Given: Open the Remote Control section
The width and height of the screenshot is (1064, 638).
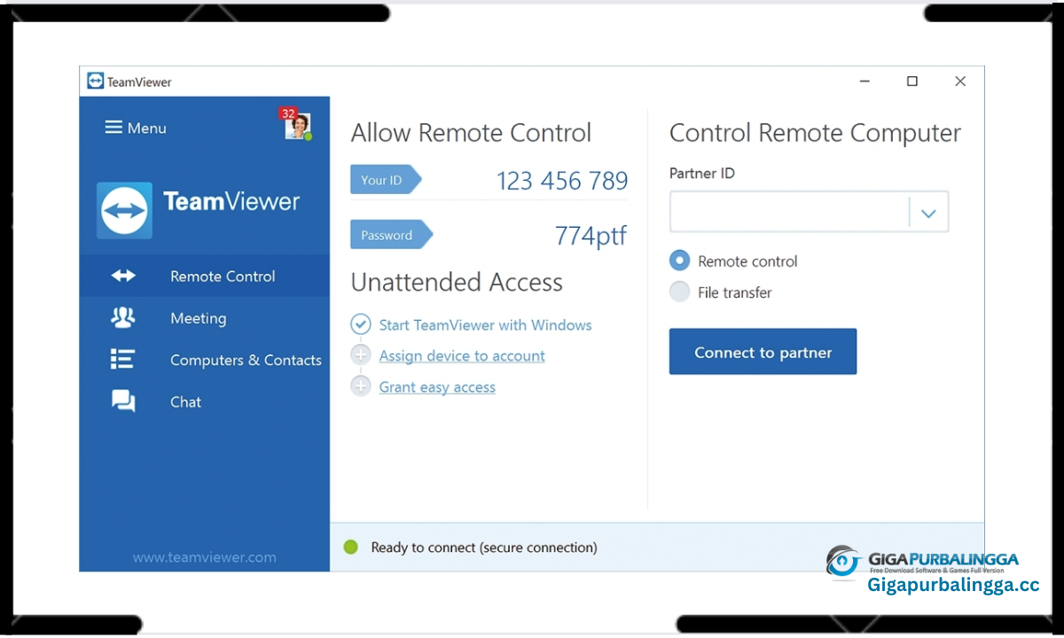Looking at the screenshot, I should pyautogui.click(x=204, y=276).
